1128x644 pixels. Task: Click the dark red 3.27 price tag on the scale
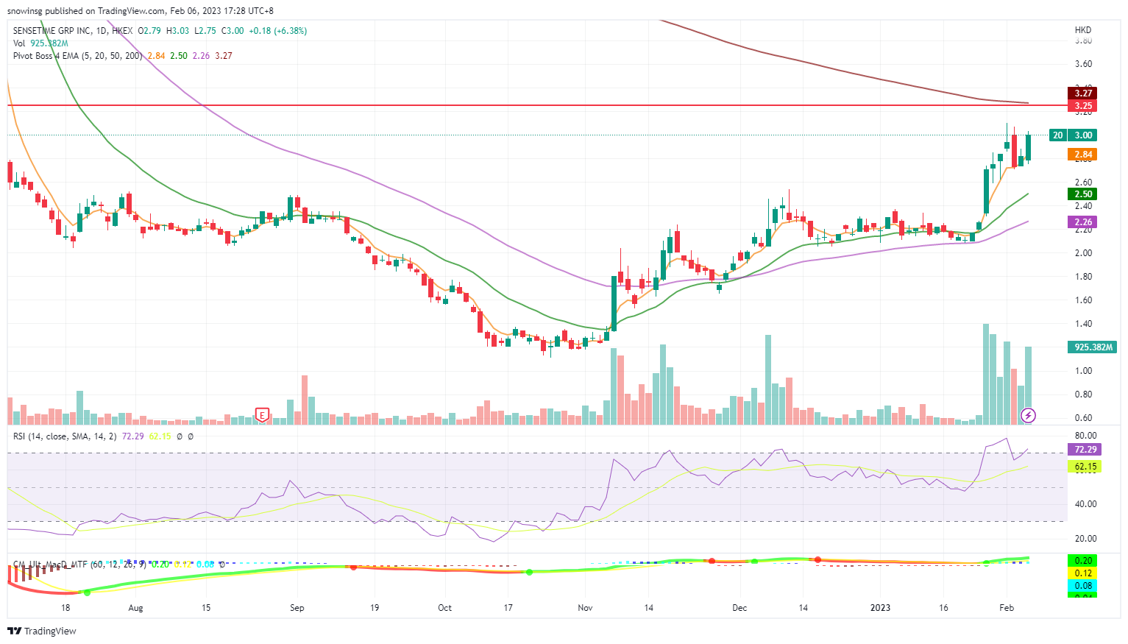tap(1083, 93)
